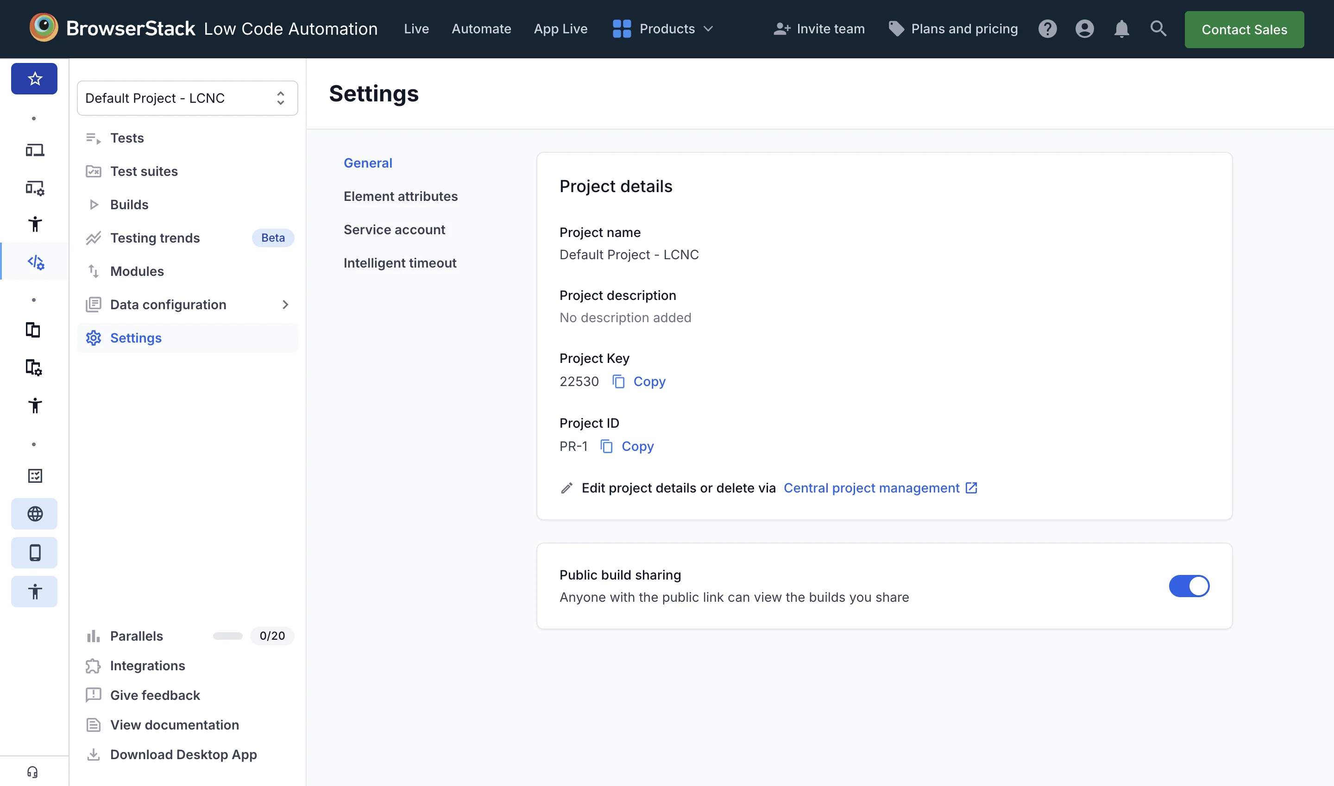
Task: Open the low code automation rail icon
Action: (x=35, y=261)
